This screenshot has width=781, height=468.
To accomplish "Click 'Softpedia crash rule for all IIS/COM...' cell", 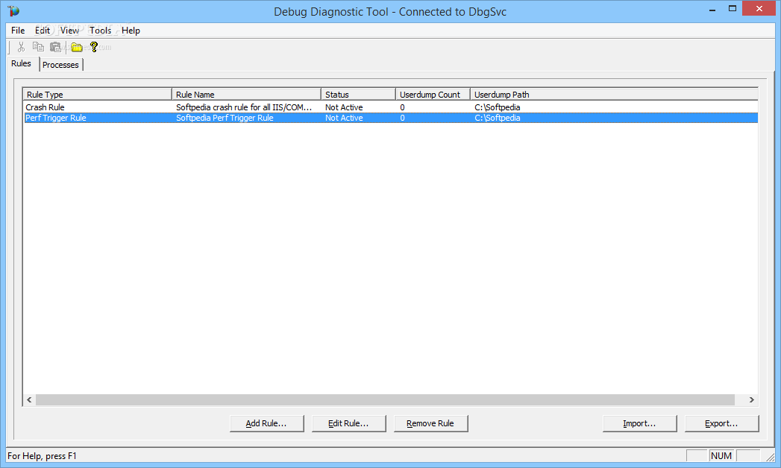I will click(x=244, y=107).
